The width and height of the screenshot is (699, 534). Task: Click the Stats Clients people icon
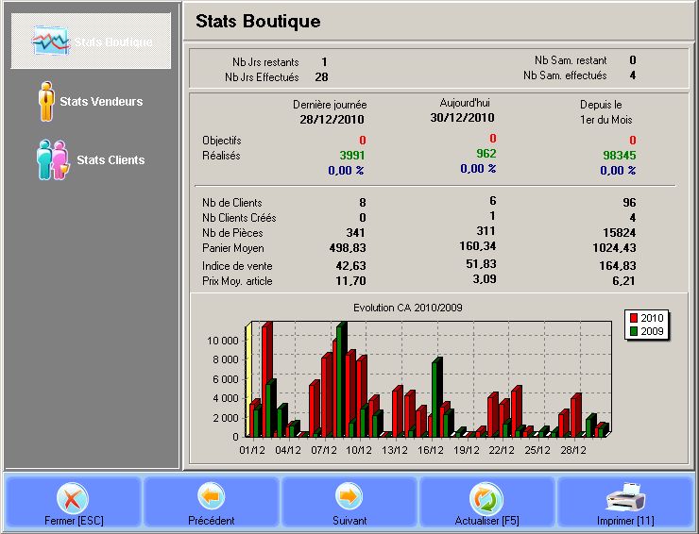53,159
